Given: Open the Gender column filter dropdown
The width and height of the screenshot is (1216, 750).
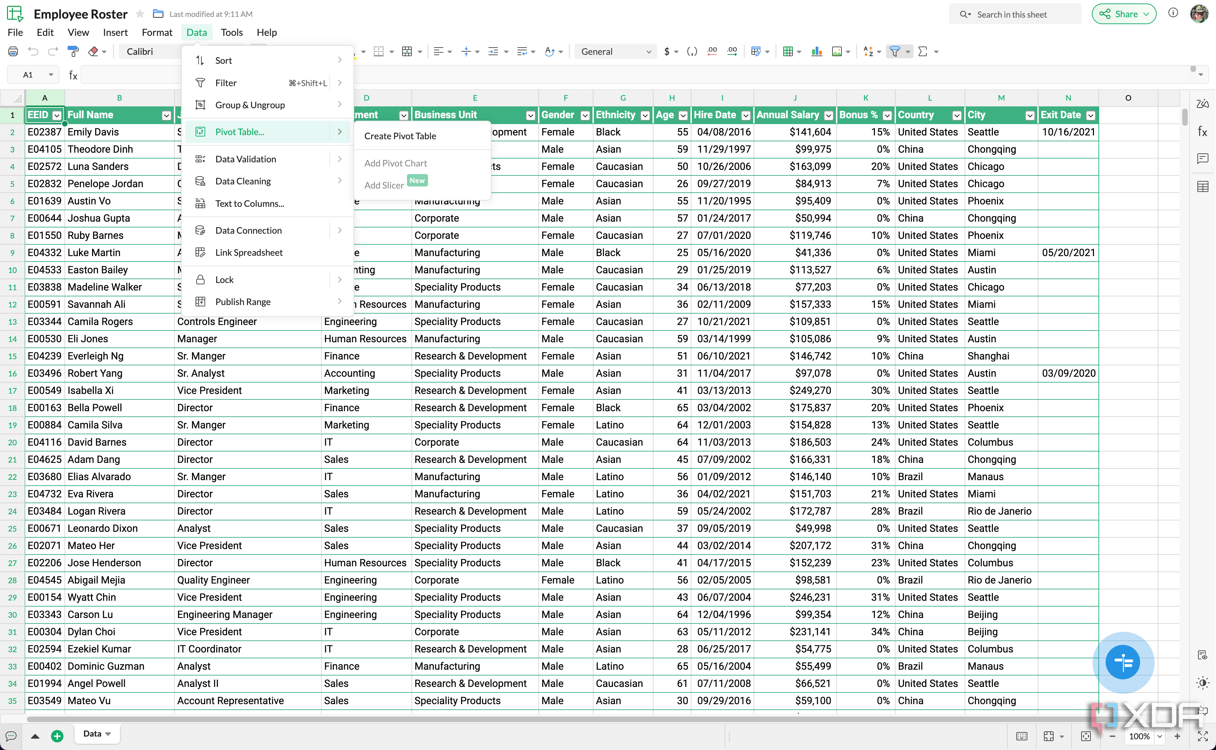Looking at the screenshot, I should pos(586,115).
